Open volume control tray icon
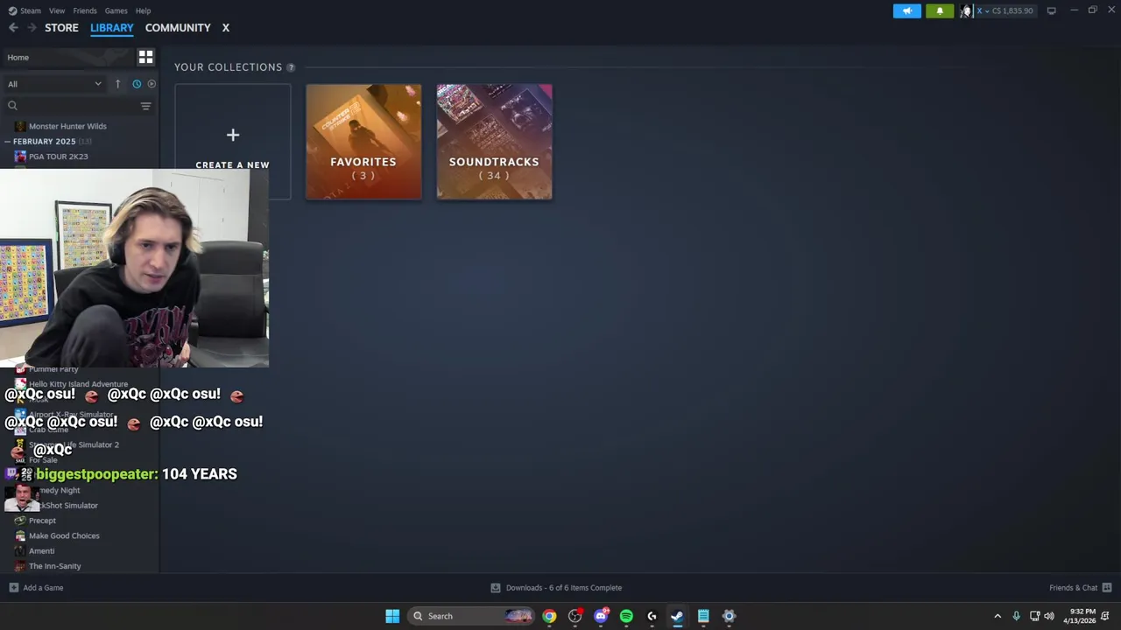1121x630 pixels. 1049,616
